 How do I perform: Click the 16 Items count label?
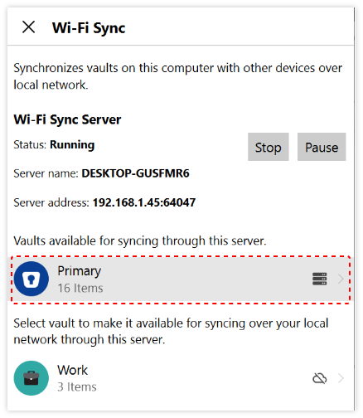[80, 288]
